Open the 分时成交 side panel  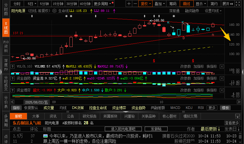(6, 83)
